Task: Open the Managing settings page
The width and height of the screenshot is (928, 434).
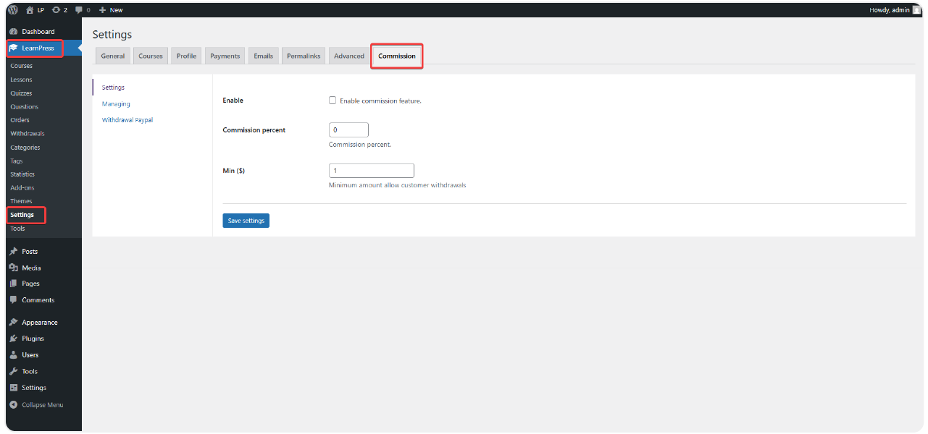Action: point(116,103)
